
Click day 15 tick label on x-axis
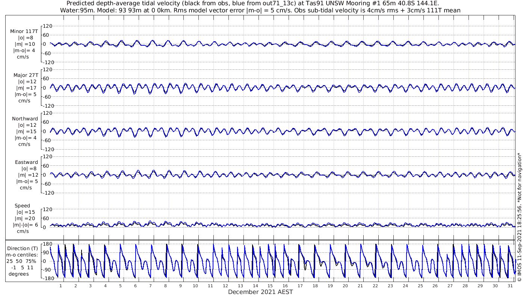[x=270, y=286]
